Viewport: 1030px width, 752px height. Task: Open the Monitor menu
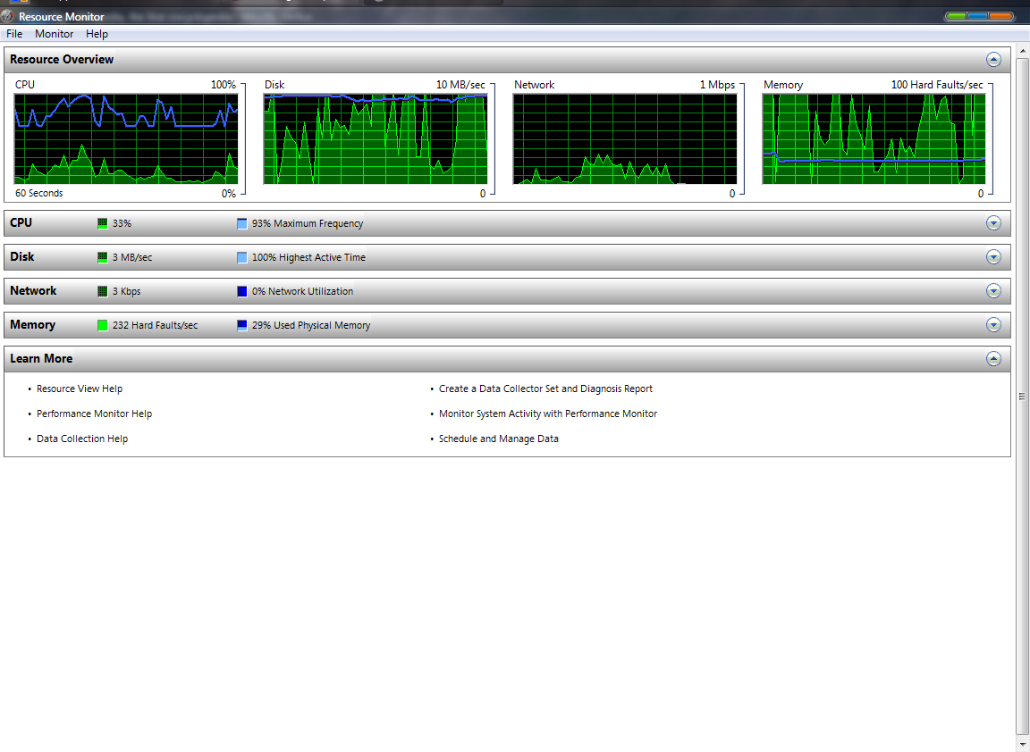pyautogui.click(x=54, y=33)
